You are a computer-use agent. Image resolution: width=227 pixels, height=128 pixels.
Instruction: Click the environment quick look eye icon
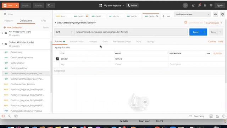click(215, 14)
